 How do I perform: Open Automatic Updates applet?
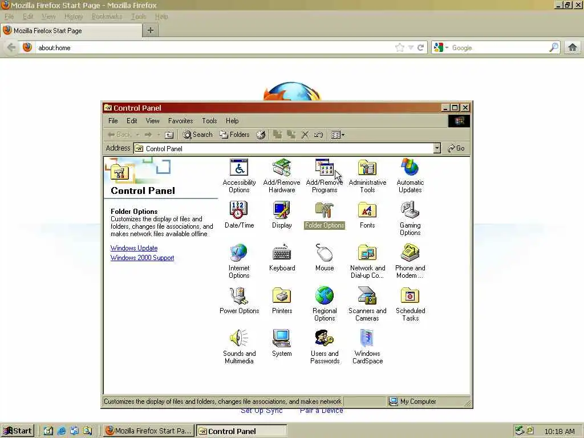click(410, 176)
